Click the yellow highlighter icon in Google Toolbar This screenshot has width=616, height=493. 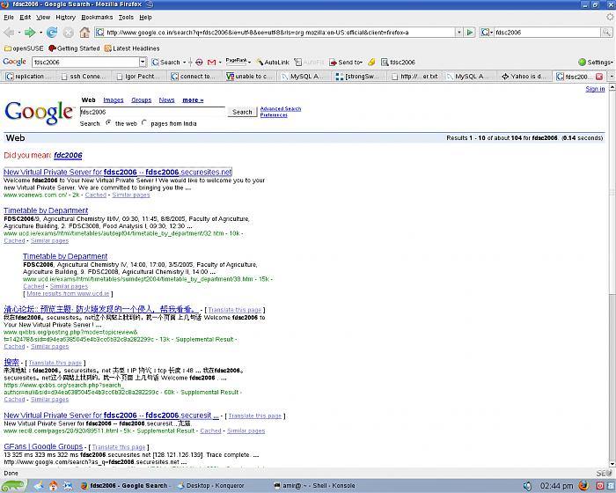tap(371, 63)
